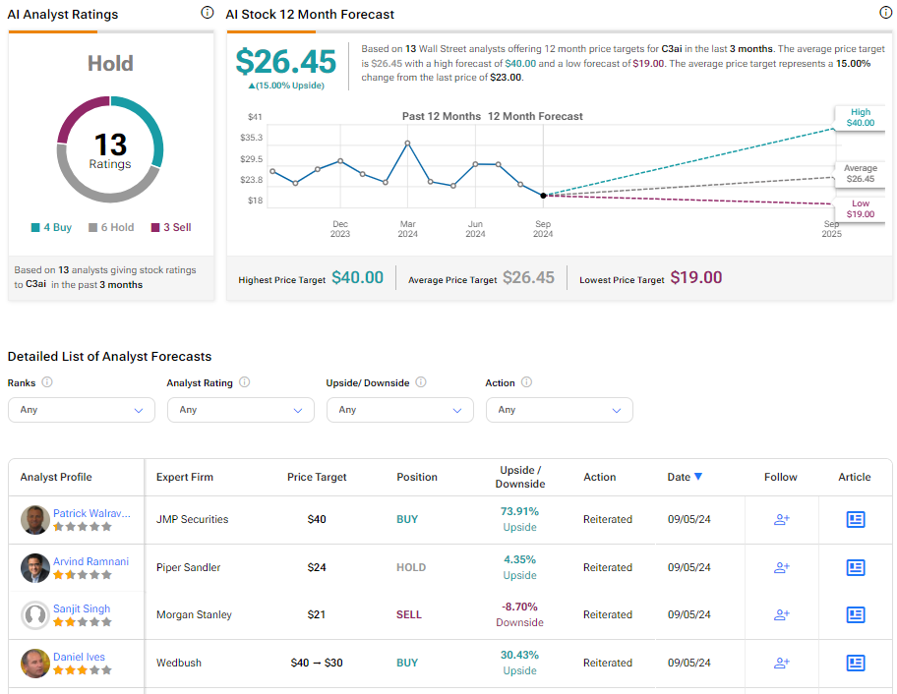Screen dimensions: 897x694
Task: Click the $26.45 average price headline
Action: click(x=286, y=62)
